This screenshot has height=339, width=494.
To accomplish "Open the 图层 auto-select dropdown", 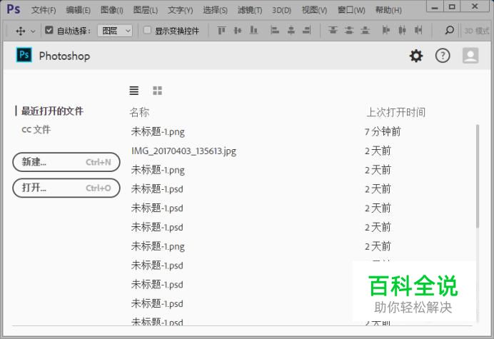I will (x=115, y=31).
